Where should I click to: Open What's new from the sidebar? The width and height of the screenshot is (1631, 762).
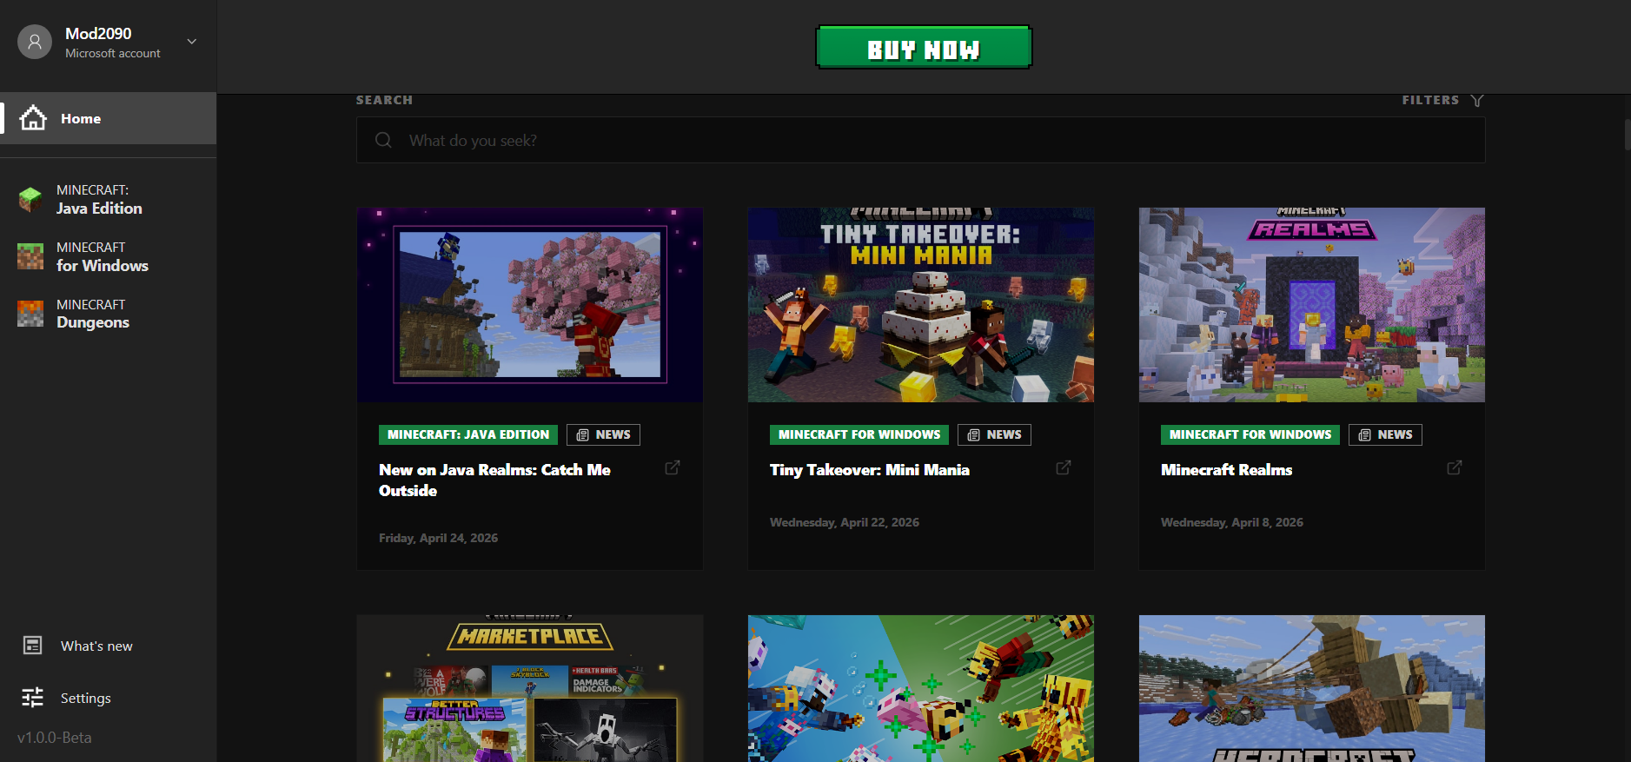coord(109,646)
